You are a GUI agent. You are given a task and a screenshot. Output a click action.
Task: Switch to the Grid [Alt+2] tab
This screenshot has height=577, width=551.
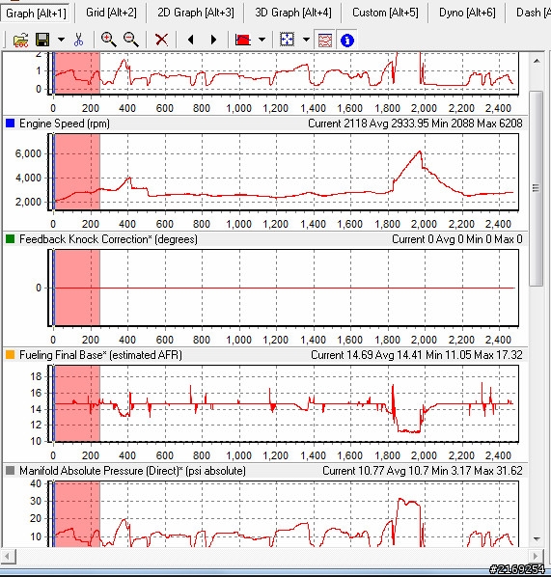tap(111, 13)
